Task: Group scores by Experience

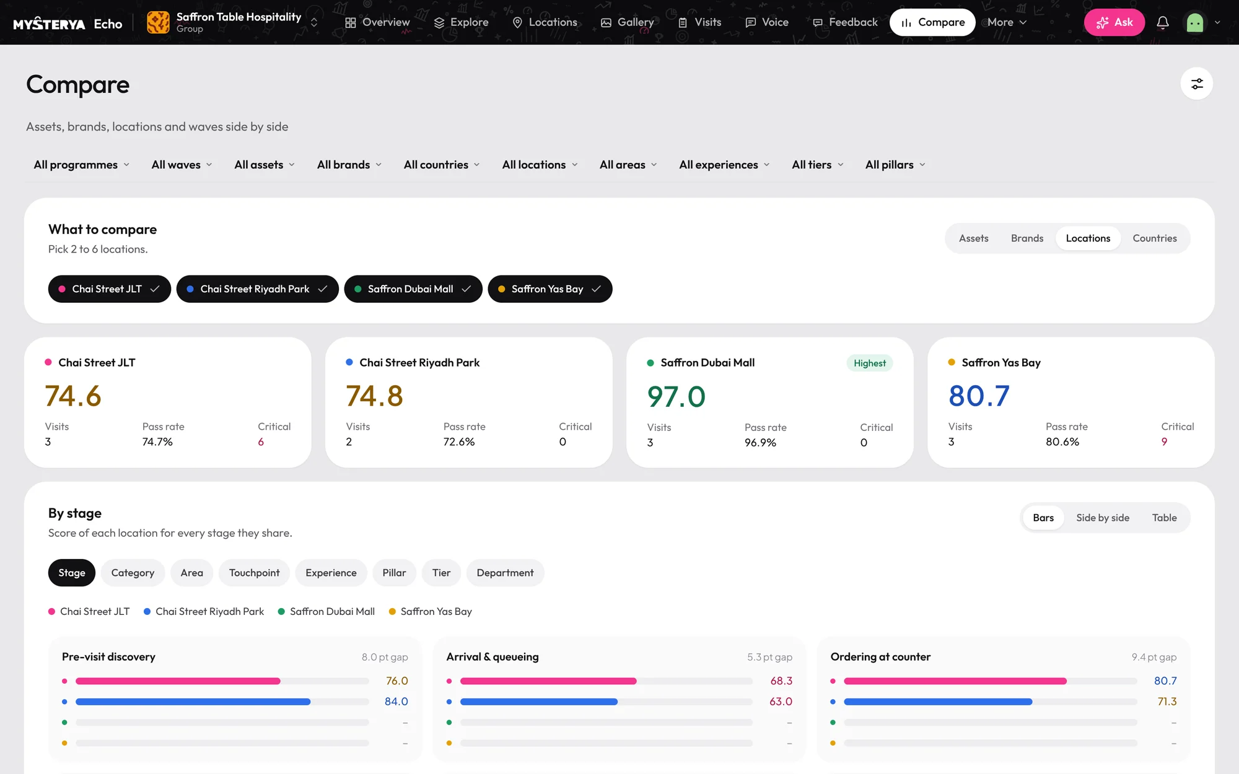Action: click(x=331, y=573)
